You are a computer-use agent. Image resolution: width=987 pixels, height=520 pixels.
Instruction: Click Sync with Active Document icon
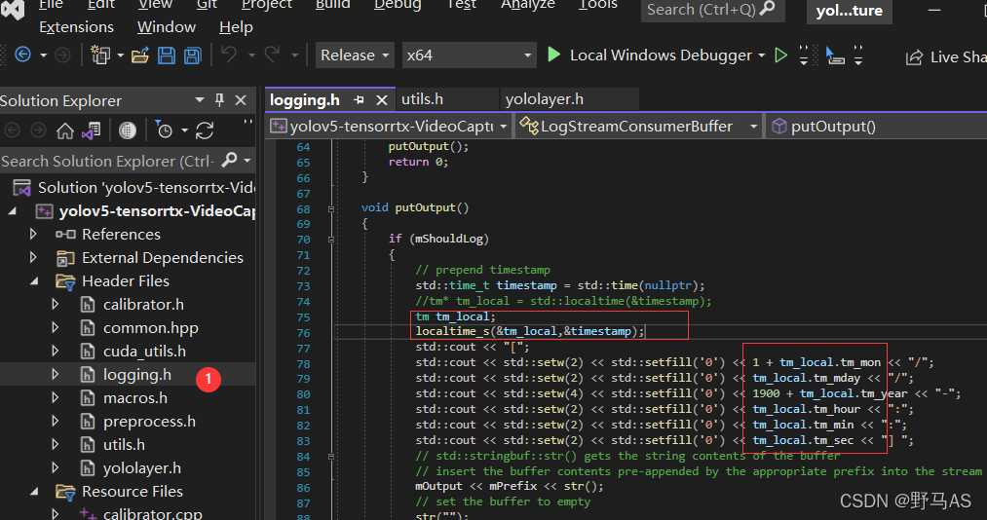(x=205, y=130)
